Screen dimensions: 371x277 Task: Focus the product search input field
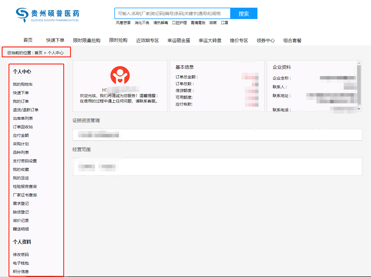(172, 14)
